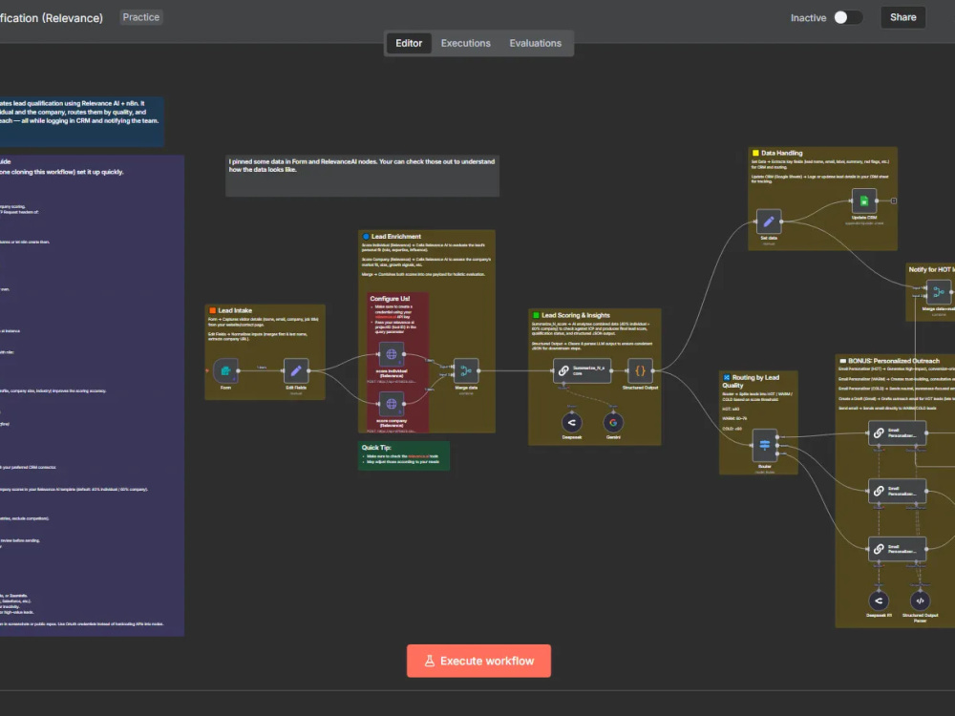Select the Lead Intake sticky note heading

(x=235, y=310)
